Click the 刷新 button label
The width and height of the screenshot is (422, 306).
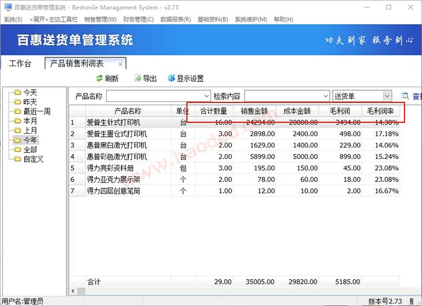coord(112,78)
